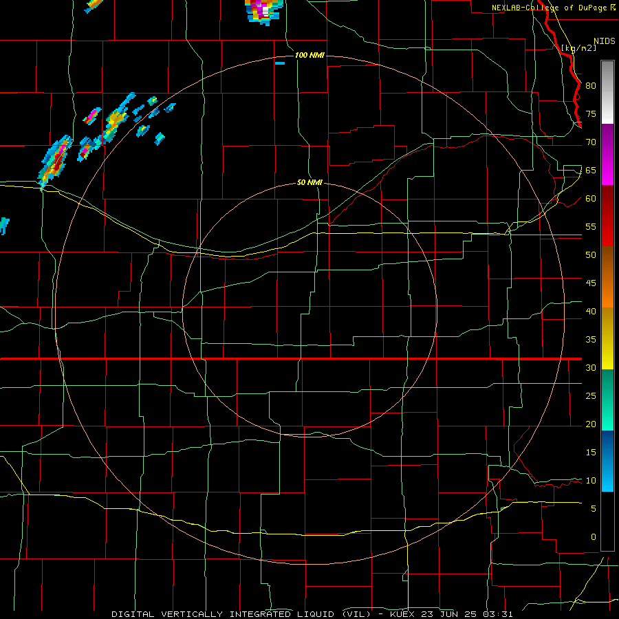Click the 30 value on color scale

(x=591, y=367)
